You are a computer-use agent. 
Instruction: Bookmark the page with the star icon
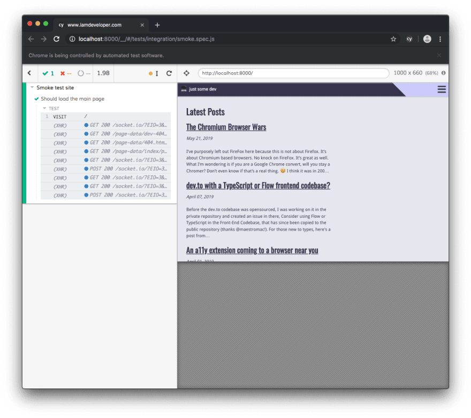click(393, 39)
